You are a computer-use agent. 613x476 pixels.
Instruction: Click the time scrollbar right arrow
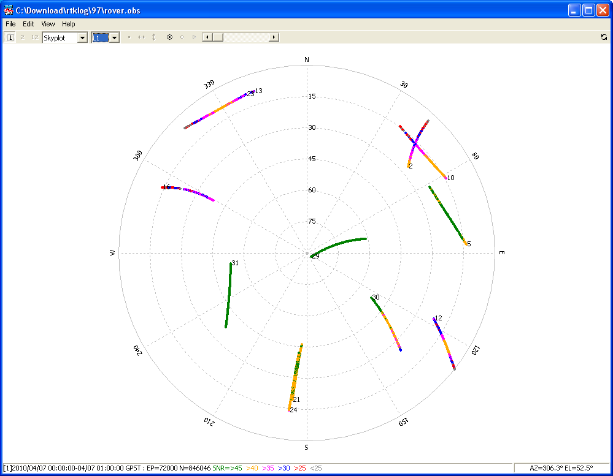pos(274,37)
